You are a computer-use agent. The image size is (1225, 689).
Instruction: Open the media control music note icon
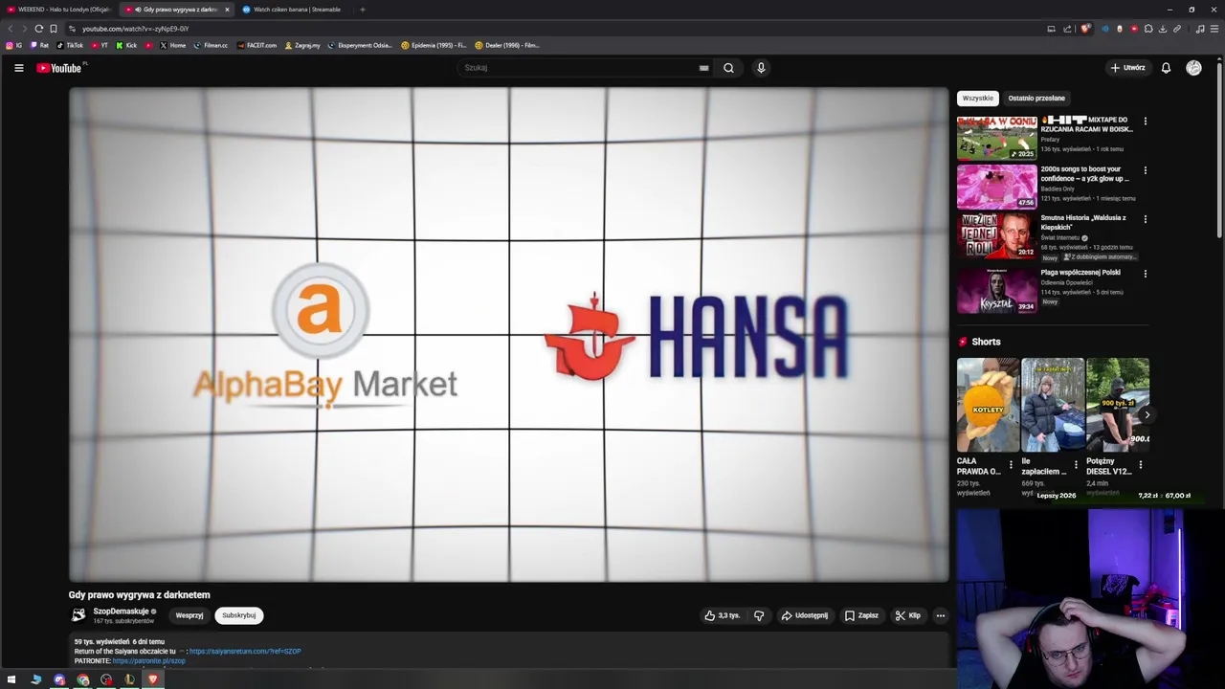1200,29
